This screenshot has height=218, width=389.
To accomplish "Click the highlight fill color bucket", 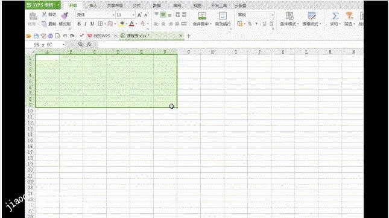I will point(122,24).
